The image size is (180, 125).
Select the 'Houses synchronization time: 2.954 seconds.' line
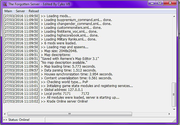(x=58, y=74)
